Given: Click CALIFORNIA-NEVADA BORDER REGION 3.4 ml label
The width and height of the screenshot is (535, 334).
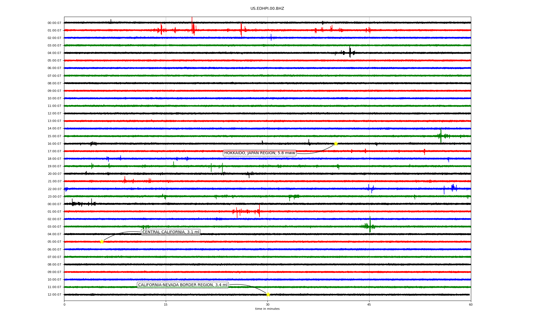Looking at the screenshot, I should point(183,285).
